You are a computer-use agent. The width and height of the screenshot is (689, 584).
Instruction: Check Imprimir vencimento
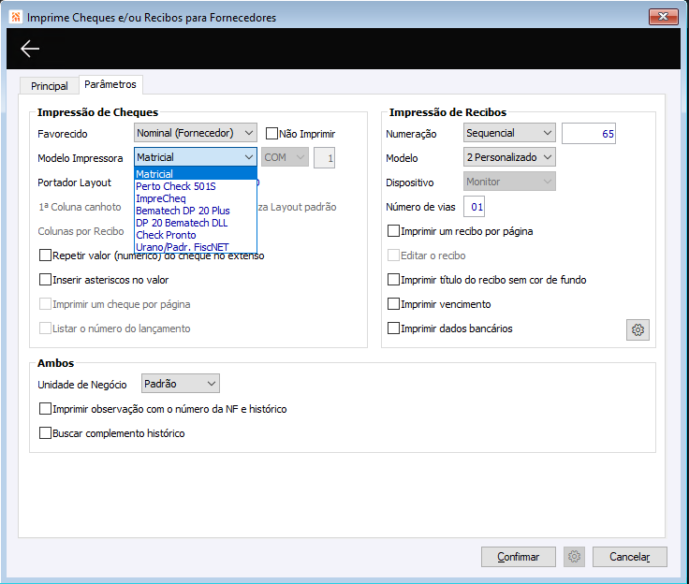click(x=393, y=304)
